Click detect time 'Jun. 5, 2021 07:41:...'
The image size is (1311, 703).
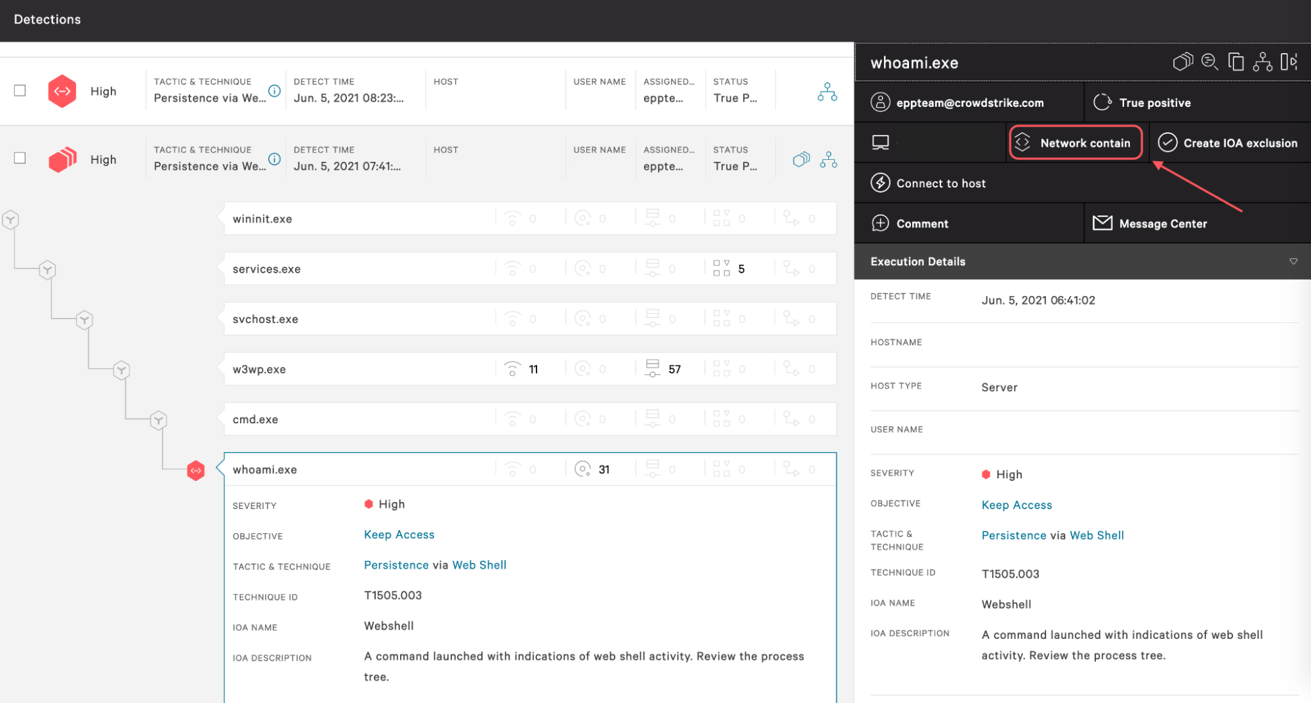(347, 166)
